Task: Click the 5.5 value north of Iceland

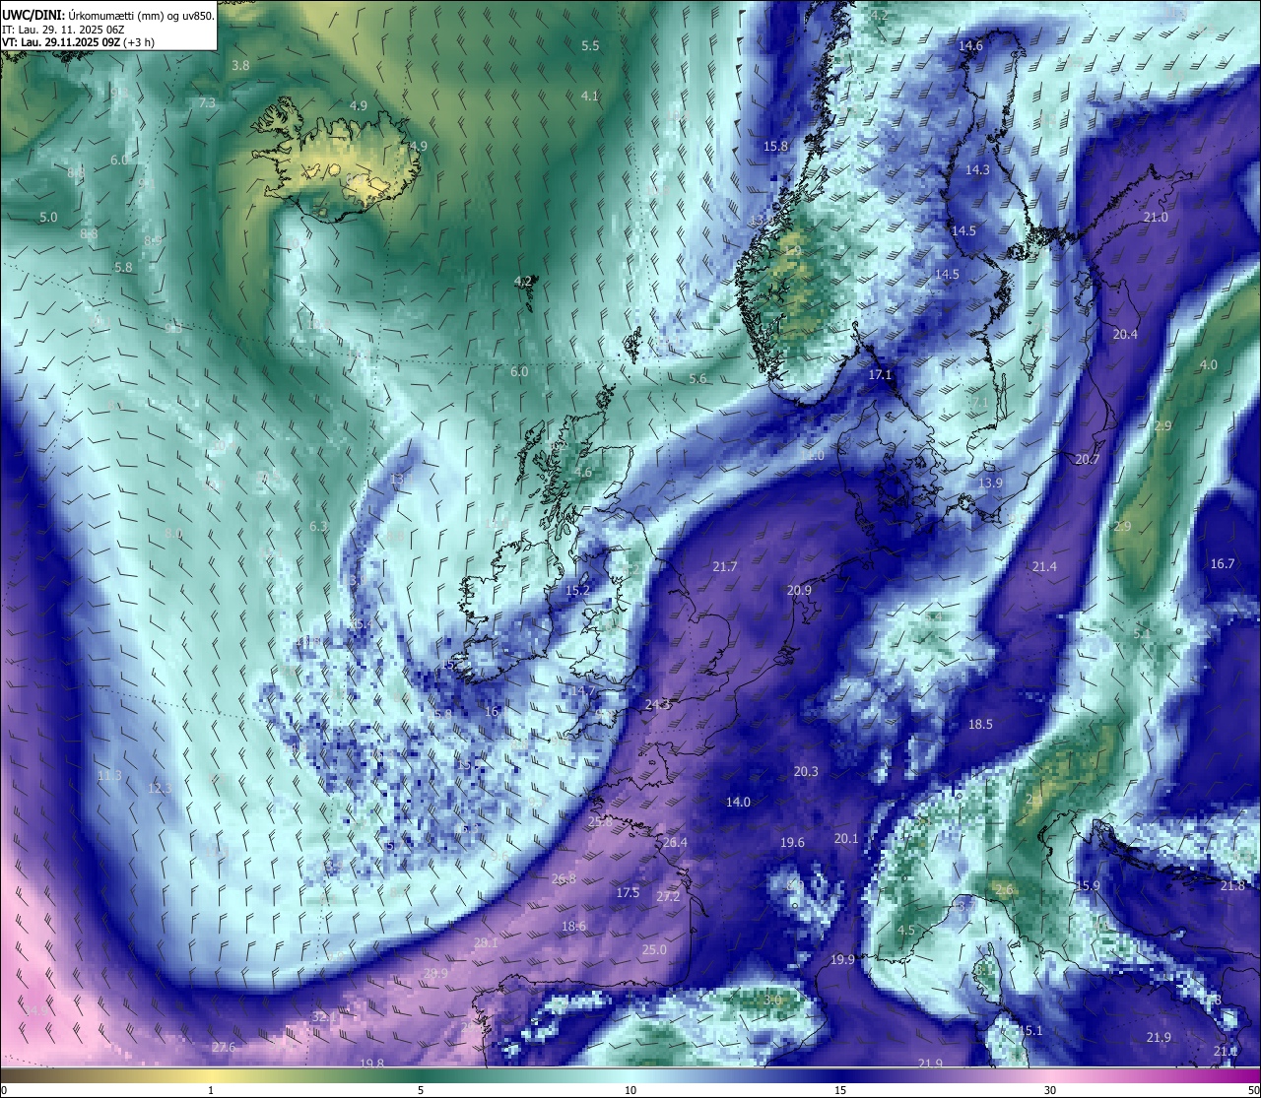Action: click(590, 46)
